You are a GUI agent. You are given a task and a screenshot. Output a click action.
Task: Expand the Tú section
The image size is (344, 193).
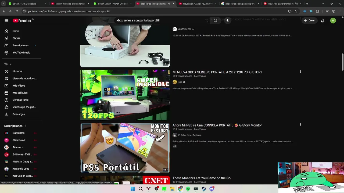pyautogui.click(x=8, y=64)
